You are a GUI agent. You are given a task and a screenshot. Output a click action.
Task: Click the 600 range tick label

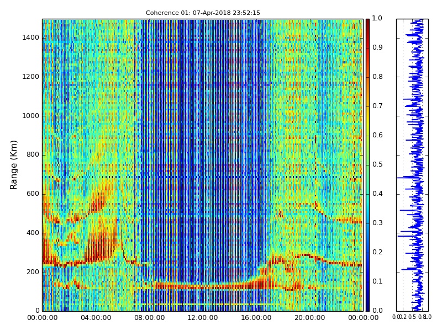point(33,194)
